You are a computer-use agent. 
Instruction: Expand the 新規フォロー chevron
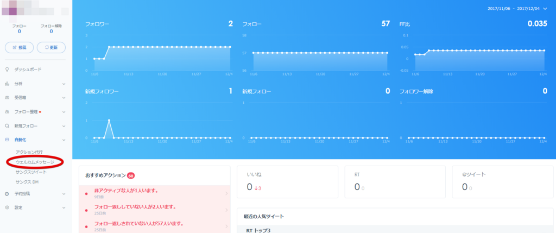(x=64, y=126)
